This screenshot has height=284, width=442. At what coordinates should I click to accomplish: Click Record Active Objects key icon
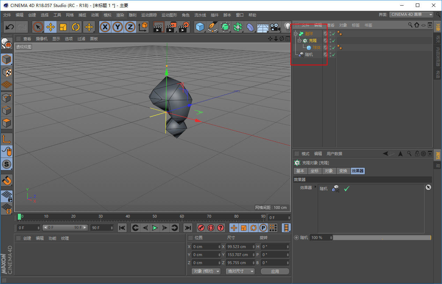tap(201, 228)
